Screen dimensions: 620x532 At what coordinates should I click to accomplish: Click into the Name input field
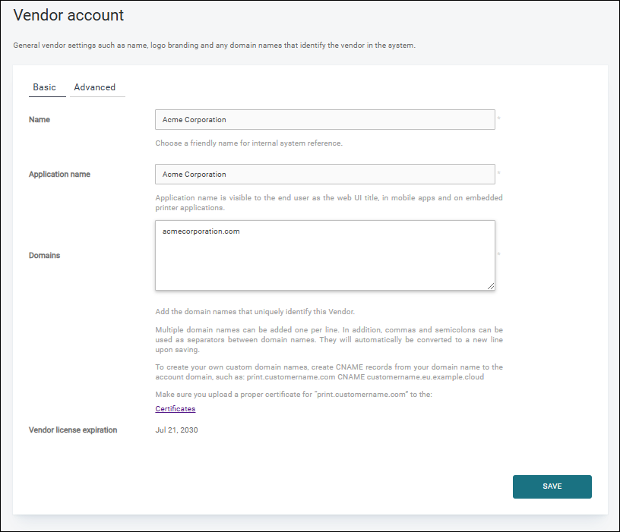click(324, 120)
